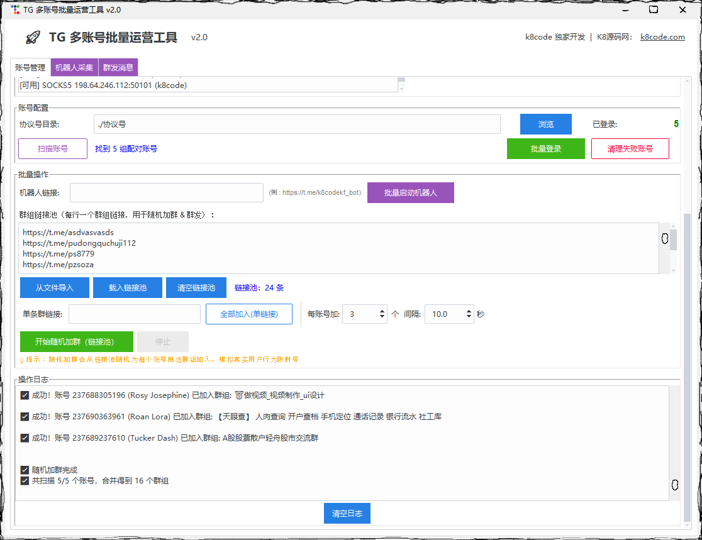Click the k8code 独家开发 text
The height and width of the screenshot is (540, 702).
point(555,37)
